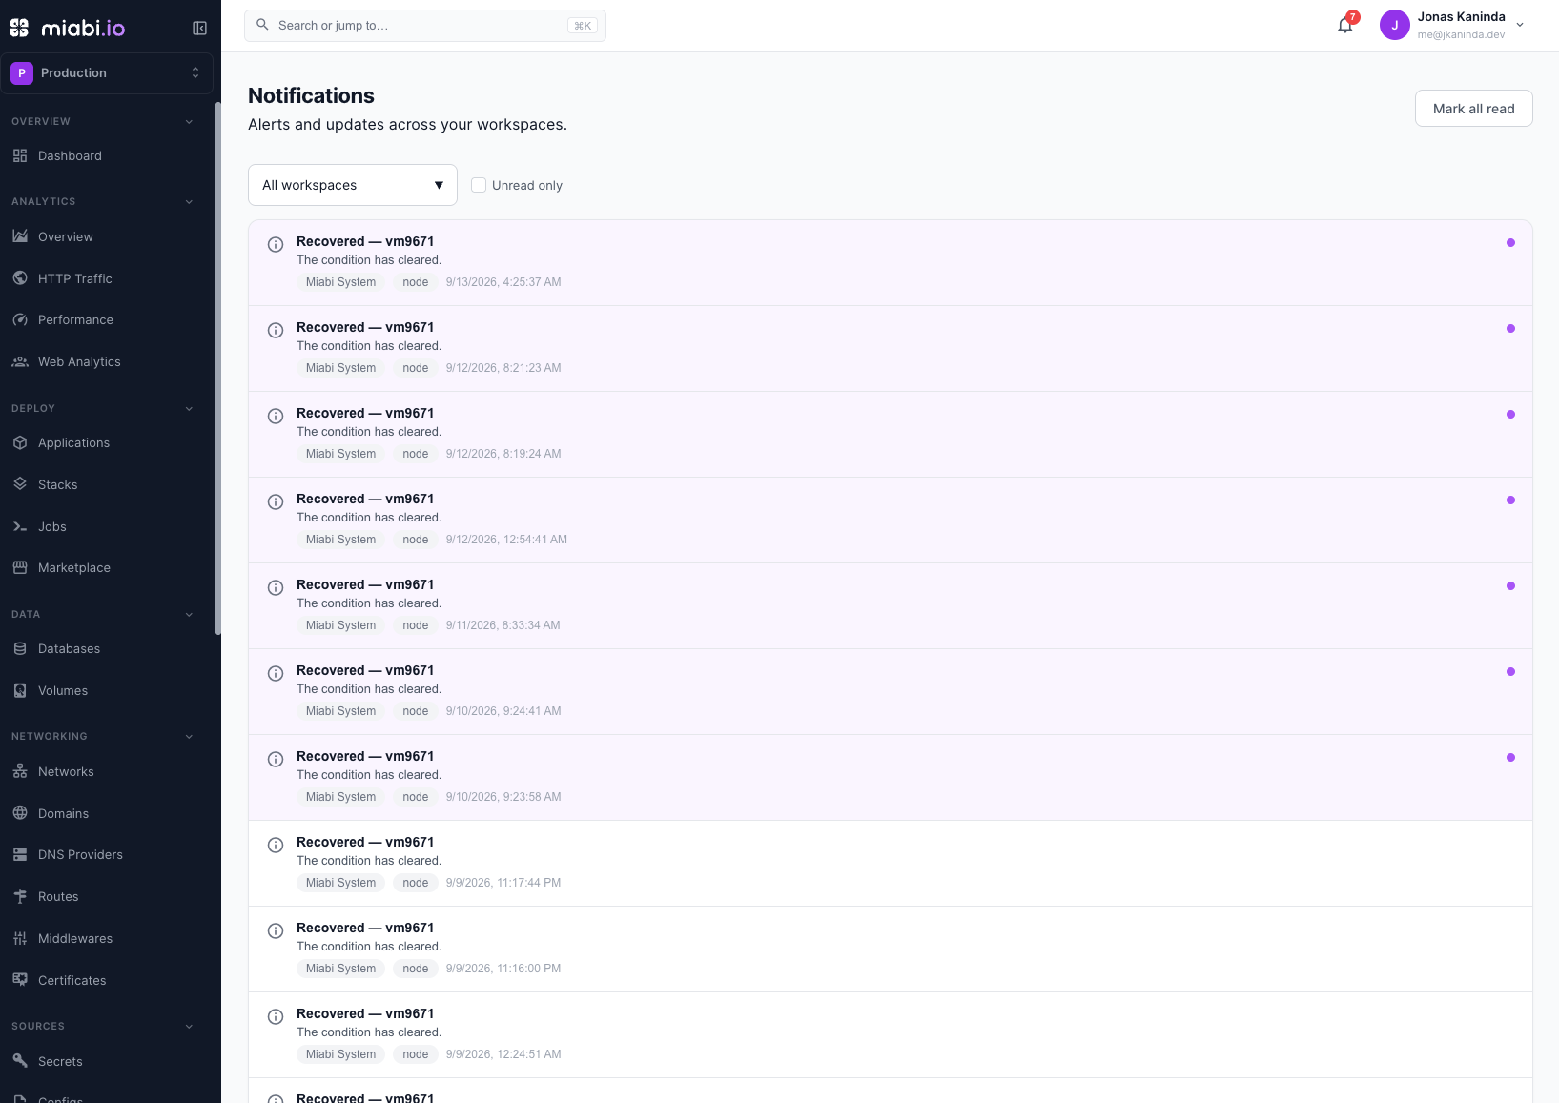Open the notification dated 9/13/2026, 4:25:37 AM

coord(891,263)
